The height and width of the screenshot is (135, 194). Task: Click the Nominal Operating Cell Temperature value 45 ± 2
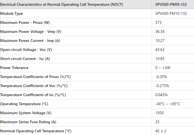click(x=161, y=131)
